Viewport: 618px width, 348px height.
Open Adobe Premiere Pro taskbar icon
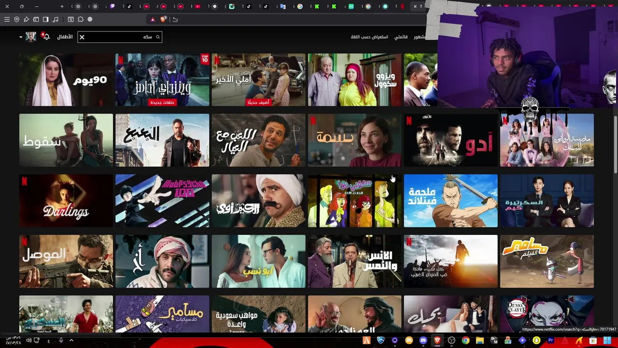tap(551, 341)
